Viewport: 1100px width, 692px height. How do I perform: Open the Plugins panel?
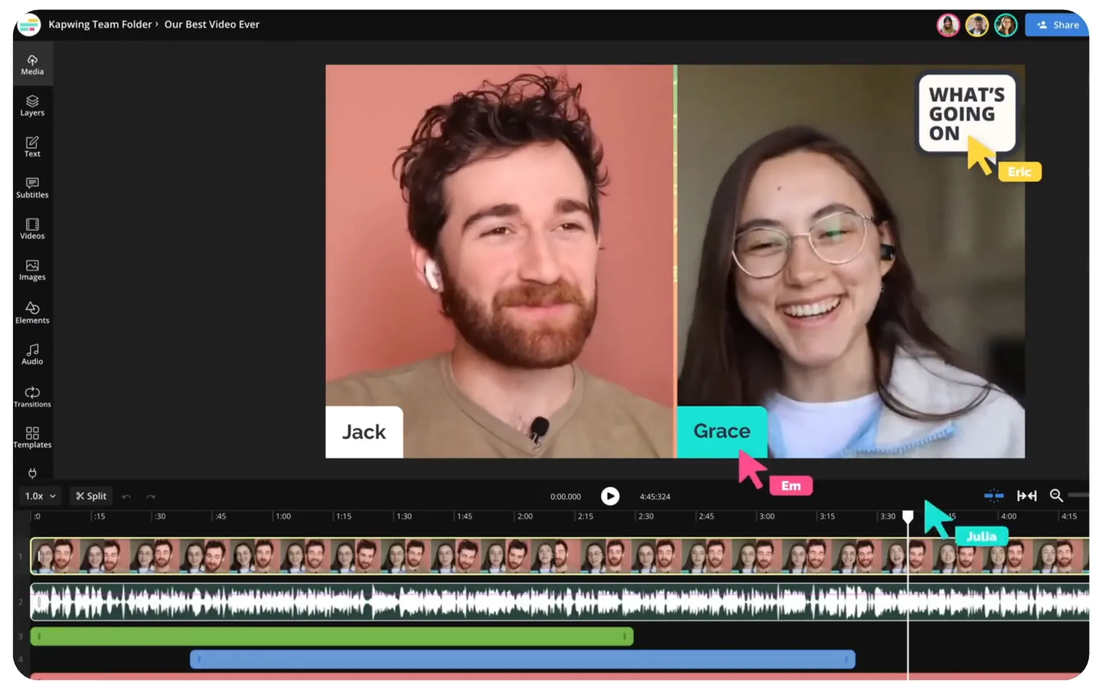click(32, 473)
